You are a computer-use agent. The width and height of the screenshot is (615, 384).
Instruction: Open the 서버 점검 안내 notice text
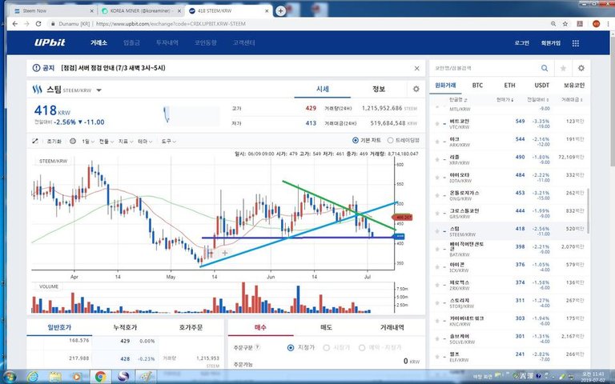pos(113,68)
